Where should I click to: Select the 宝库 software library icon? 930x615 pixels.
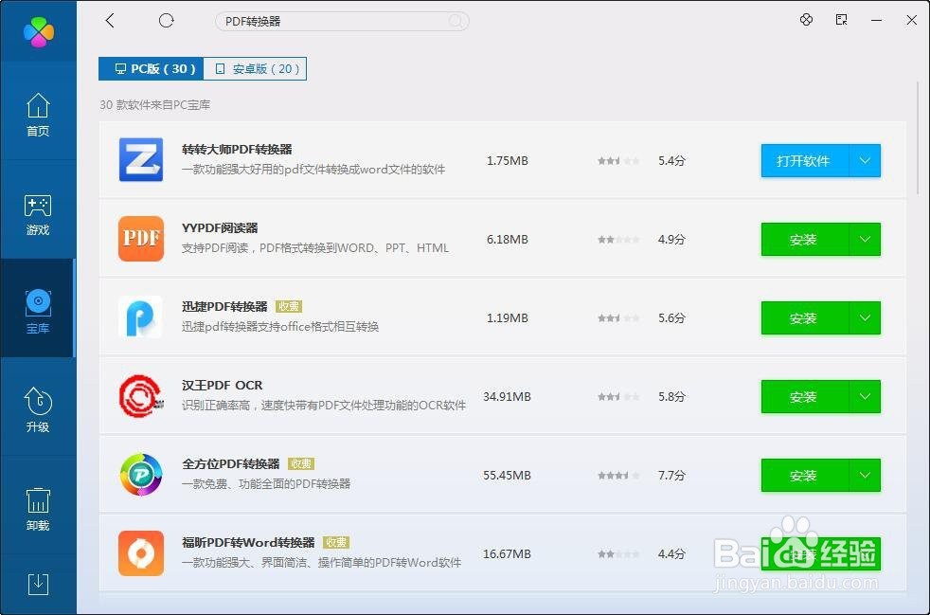38,308
